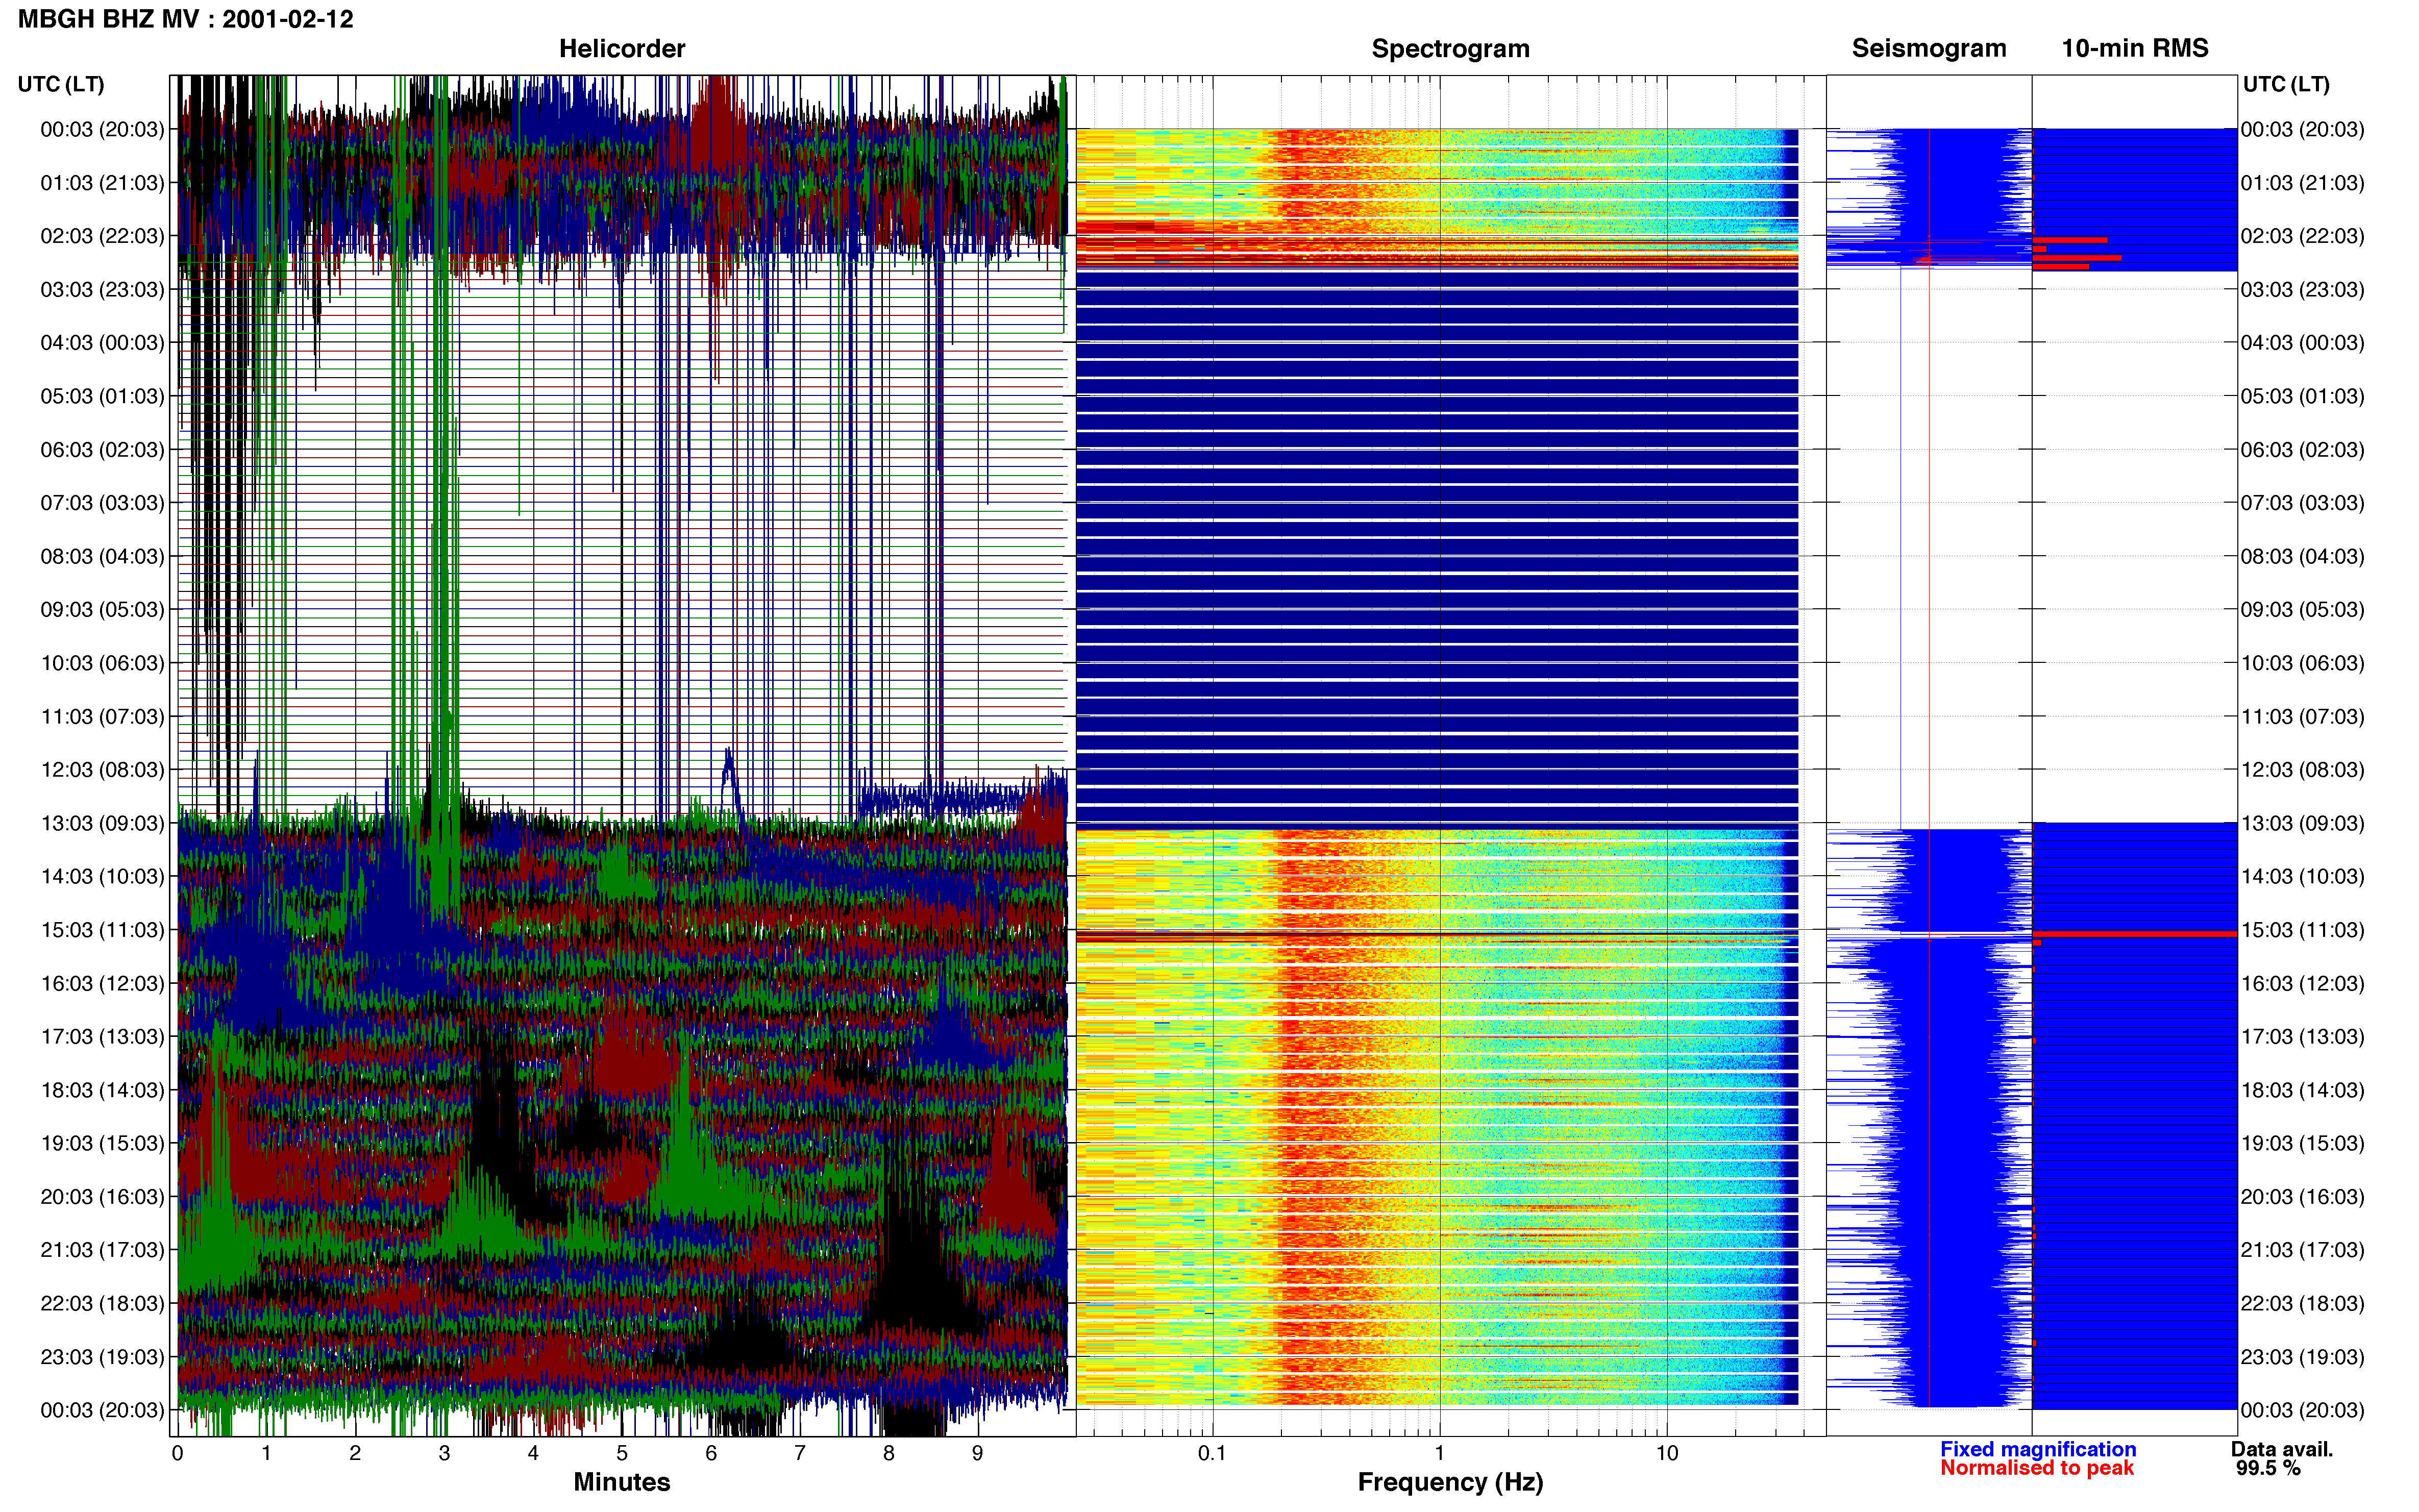2419x1512 pixels.
Task: Click the 99.5 % data availability value
Action: tap(2269, 1468)
